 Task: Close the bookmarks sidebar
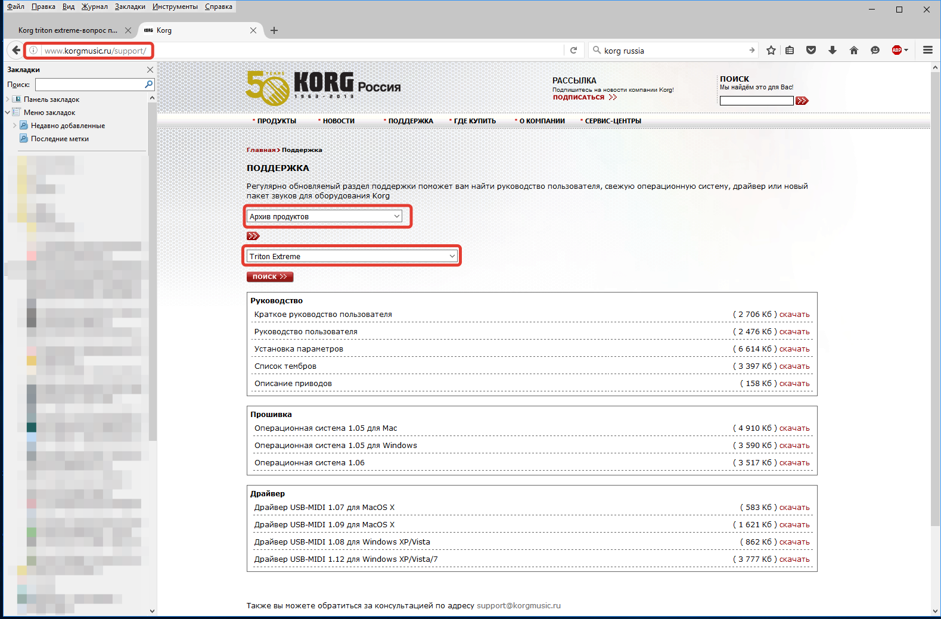point(150,70)
